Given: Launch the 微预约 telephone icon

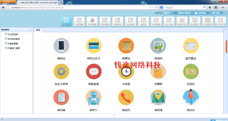Looking at the screenshot, I should point(126,97).
